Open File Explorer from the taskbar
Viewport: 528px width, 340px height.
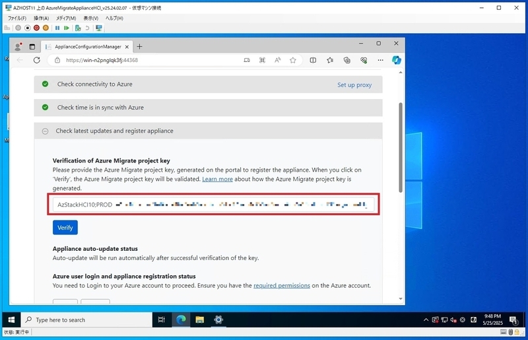click(x=200, y=320)
